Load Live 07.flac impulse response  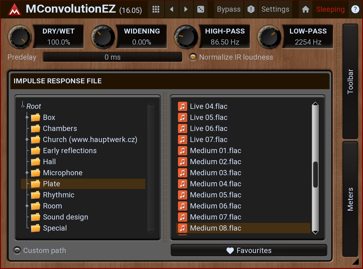pos(243,139)
